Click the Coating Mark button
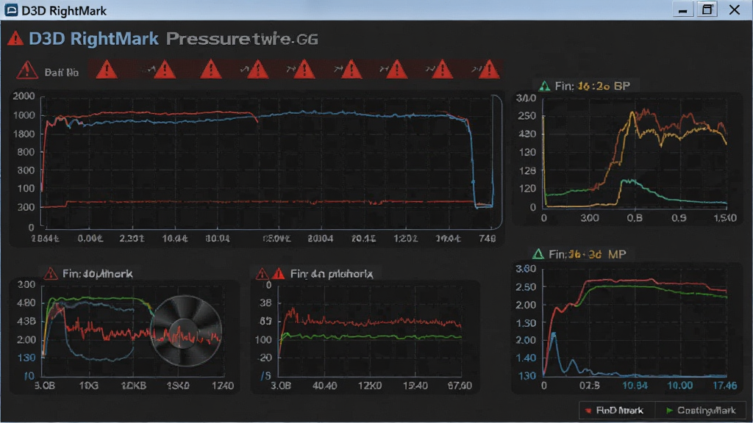Screen dimensions: 753x423 tap(701, 411)
